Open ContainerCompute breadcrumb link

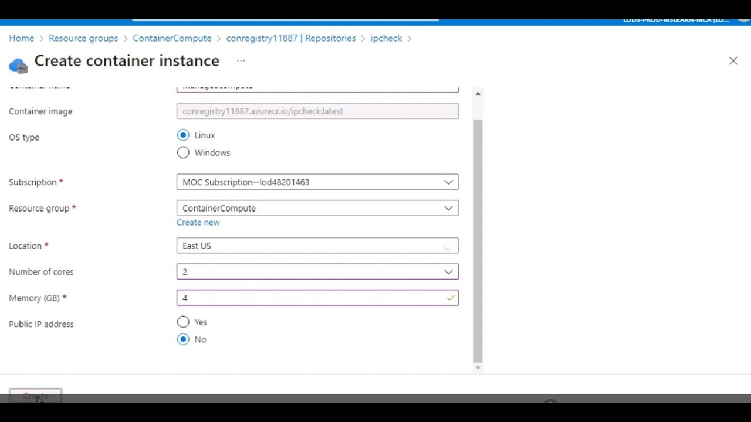[x=172, y=38]
